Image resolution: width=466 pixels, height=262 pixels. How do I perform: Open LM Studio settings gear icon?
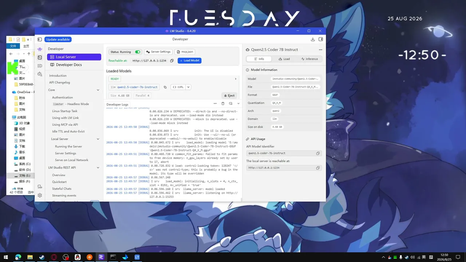click(x=40, y=195)
